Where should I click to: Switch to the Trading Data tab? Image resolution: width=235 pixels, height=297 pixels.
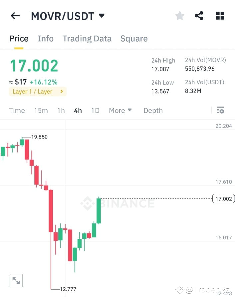pyautogui.click(x=87, y=38)
